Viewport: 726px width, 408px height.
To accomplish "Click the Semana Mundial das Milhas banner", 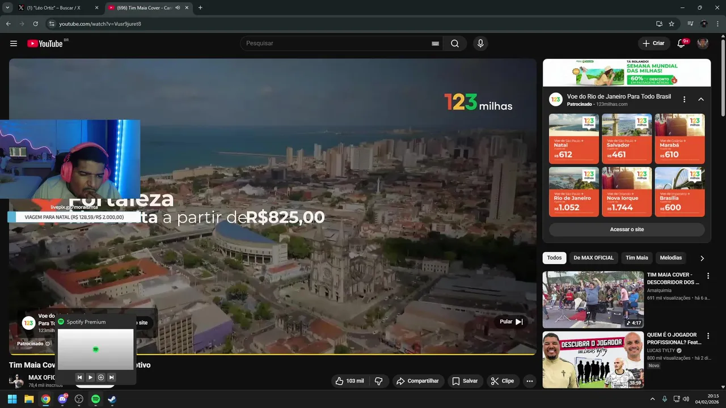I will pos(627,73).
